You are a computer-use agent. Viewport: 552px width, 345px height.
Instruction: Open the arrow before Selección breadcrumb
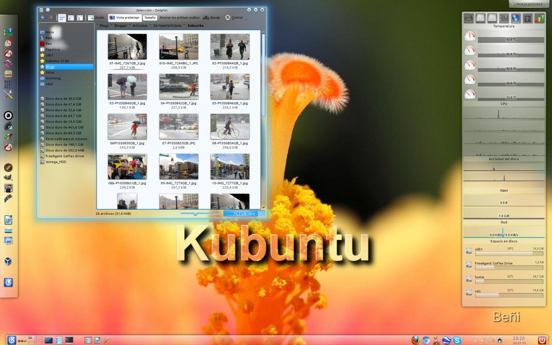pyautogui.click(x=185, y=26)
